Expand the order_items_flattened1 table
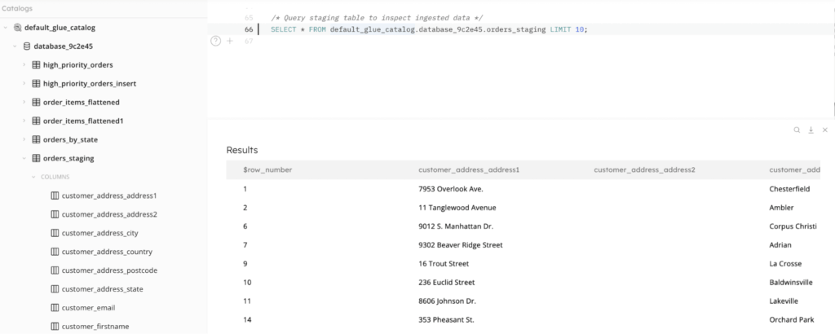Screen dimensions: 835x334 (24, 121)
